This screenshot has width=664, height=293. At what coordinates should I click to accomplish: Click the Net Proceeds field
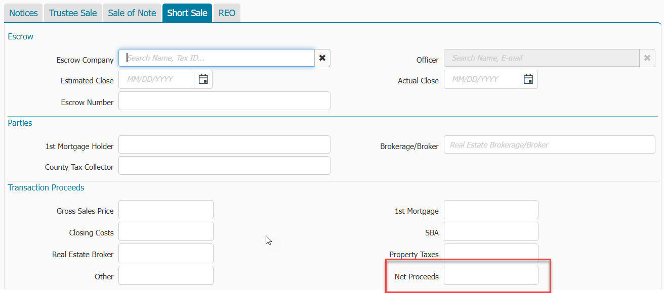(491, 275)
